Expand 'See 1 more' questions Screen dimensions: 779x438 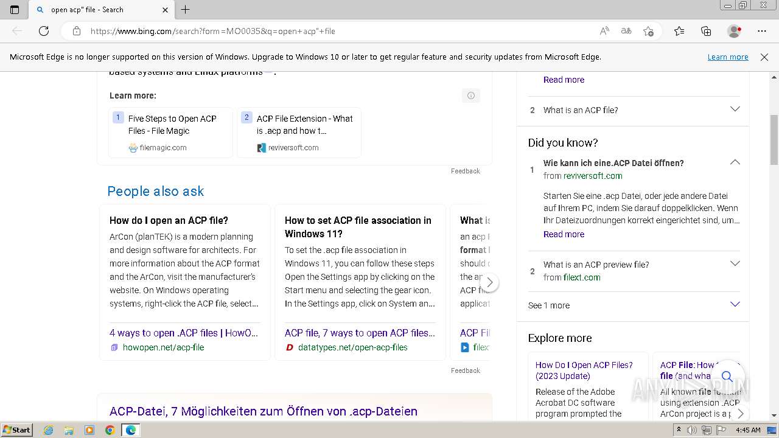tap(634, 305)
